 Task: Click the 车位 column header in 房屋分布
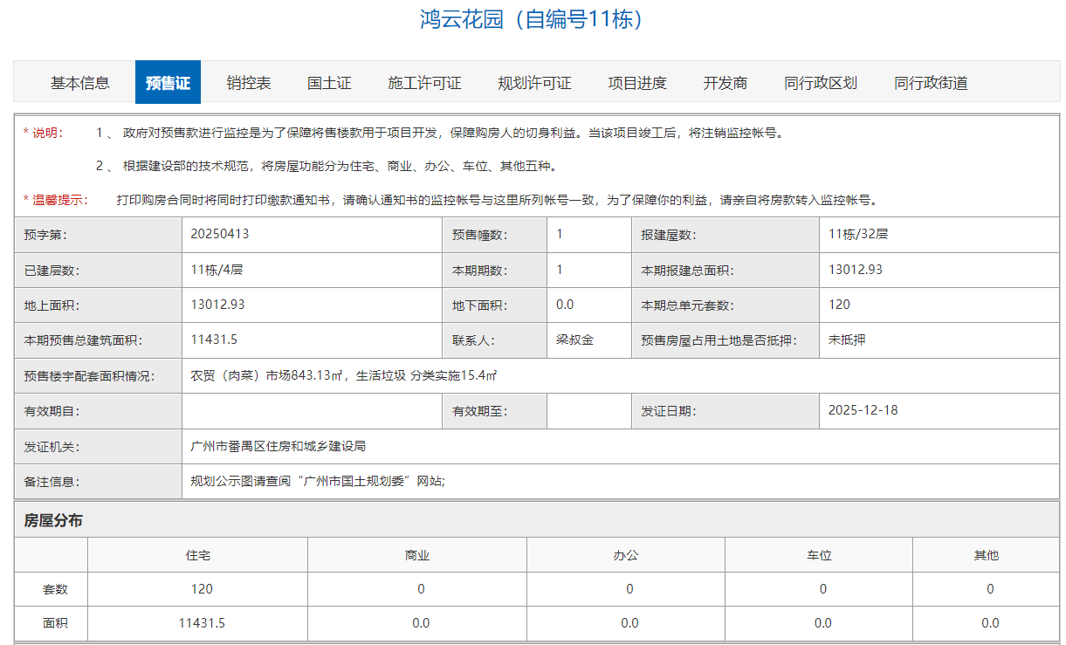pyautogui.click(x=819, y=555)
